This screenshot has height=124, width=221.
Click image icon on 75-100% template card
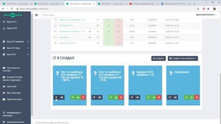[62, 97]
